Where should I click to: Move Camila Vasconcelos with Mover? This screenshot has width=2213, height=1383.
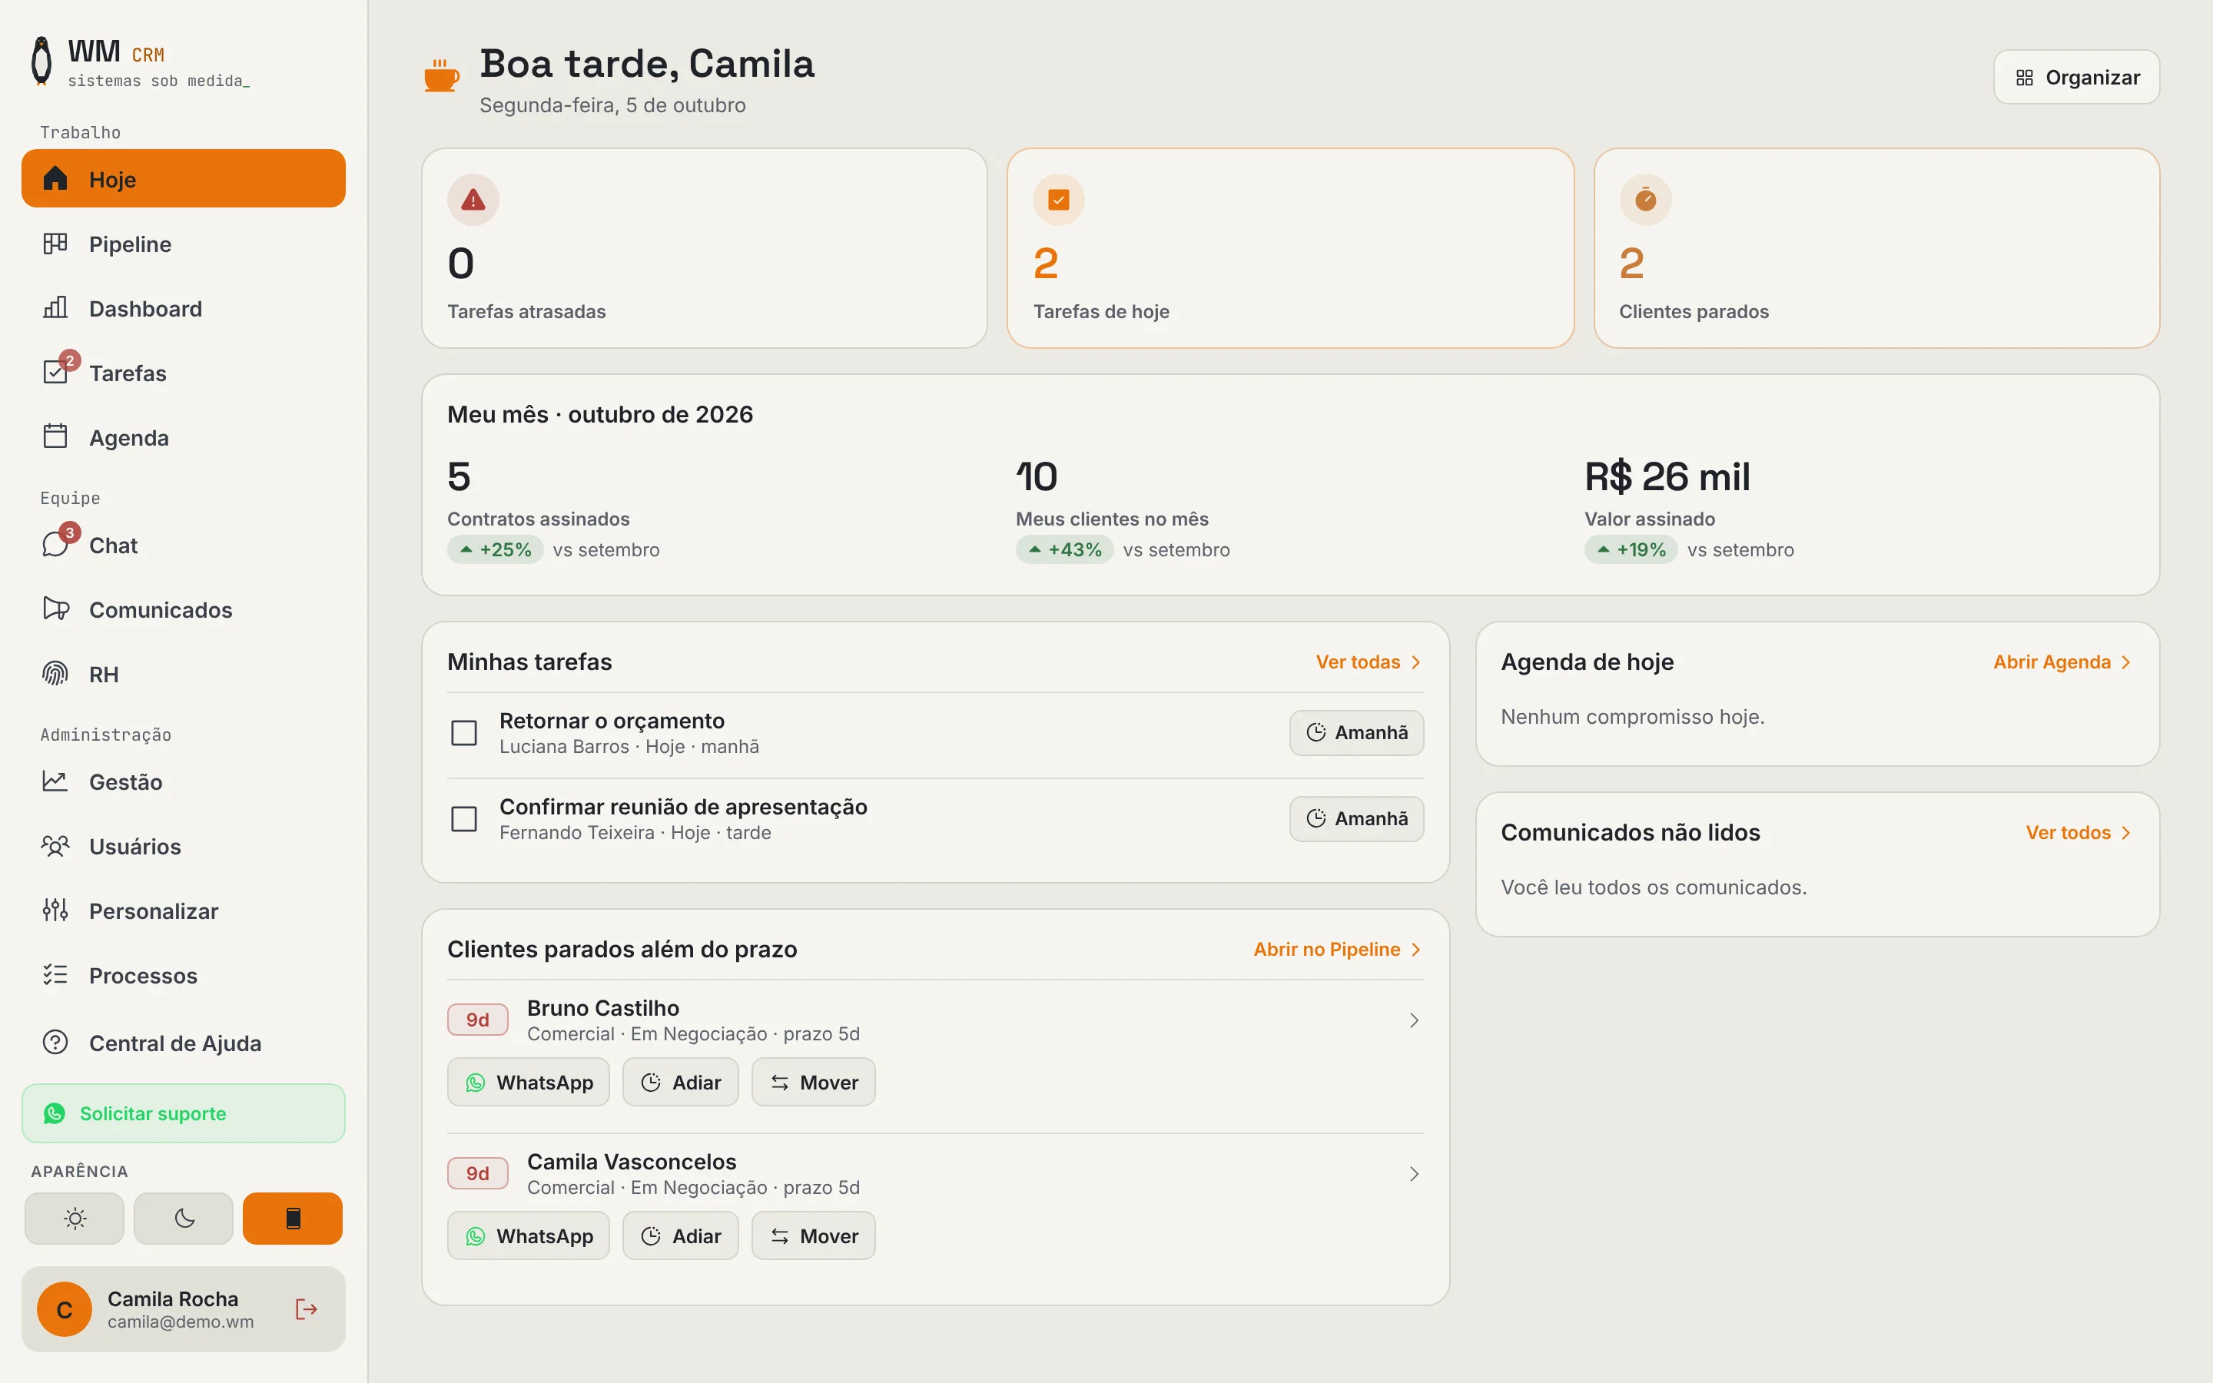pos(813,1235)
